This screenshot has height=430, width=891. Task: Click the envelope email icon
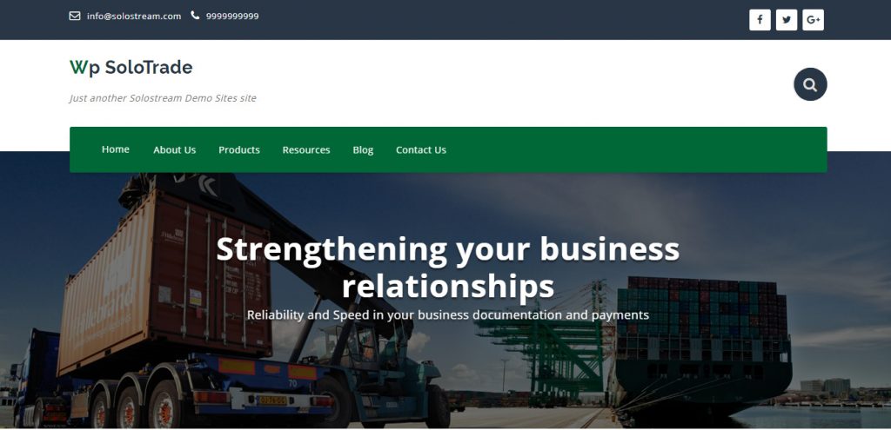pyautogui.click(x=75, y=16)
